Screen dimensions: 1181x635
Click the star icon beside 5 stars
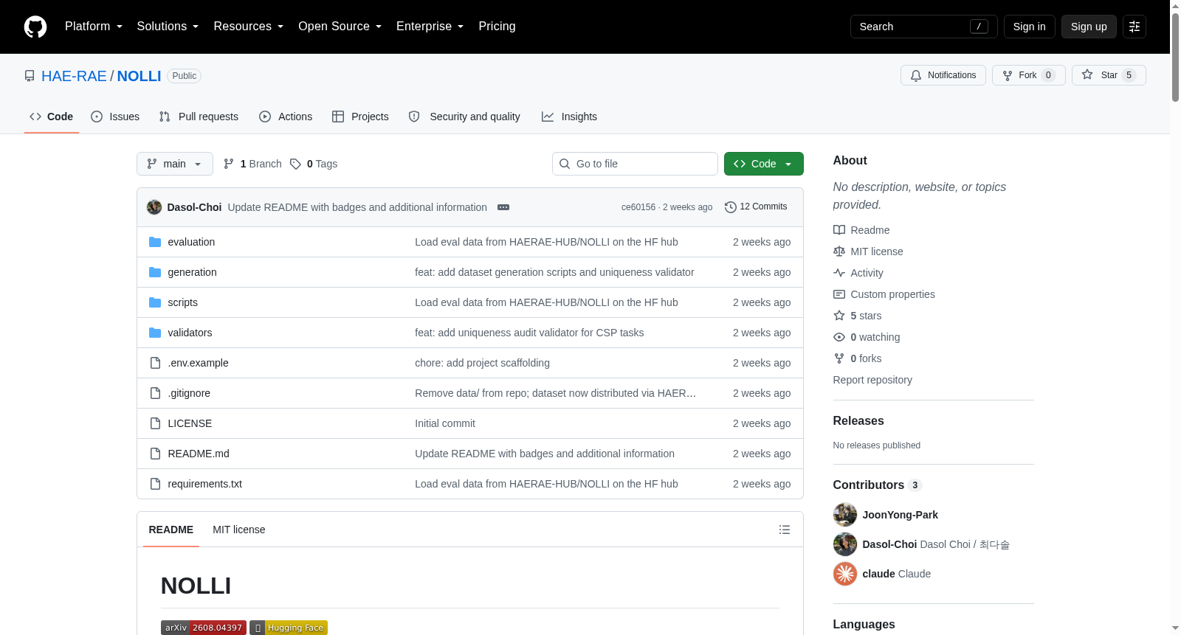pos(839,316)
